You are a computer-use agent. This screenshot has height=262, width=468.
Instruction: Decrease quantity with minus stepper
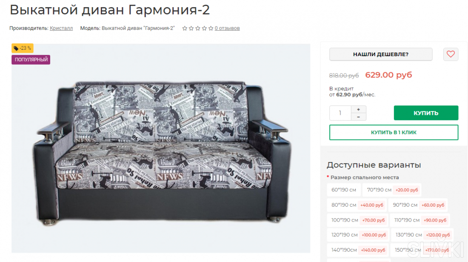[x=358, y=117]
